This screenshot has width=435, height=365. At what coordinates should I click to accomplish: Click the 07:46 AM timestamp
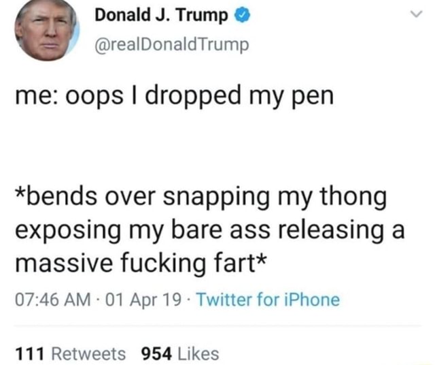[53, 300]
